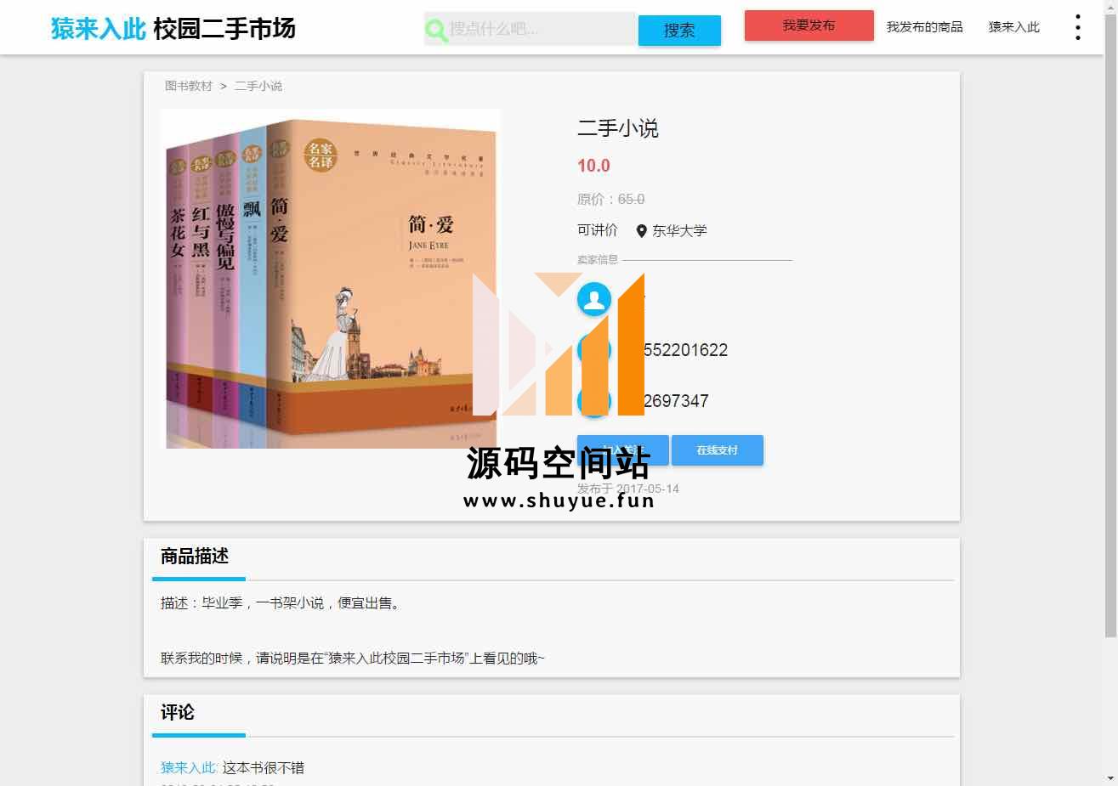Screen dimensions: 1118x786
Task: Click the 二手小说 breadcrumb link
Action: (258, 86)
